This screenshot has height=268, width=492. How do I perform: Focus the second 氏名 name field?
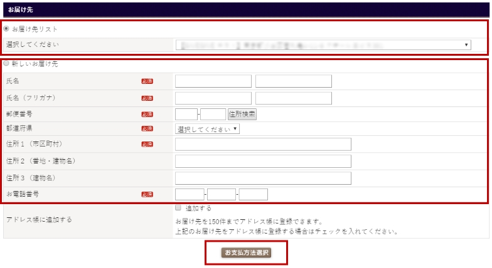pyautogui.click(x=294, y=81)
